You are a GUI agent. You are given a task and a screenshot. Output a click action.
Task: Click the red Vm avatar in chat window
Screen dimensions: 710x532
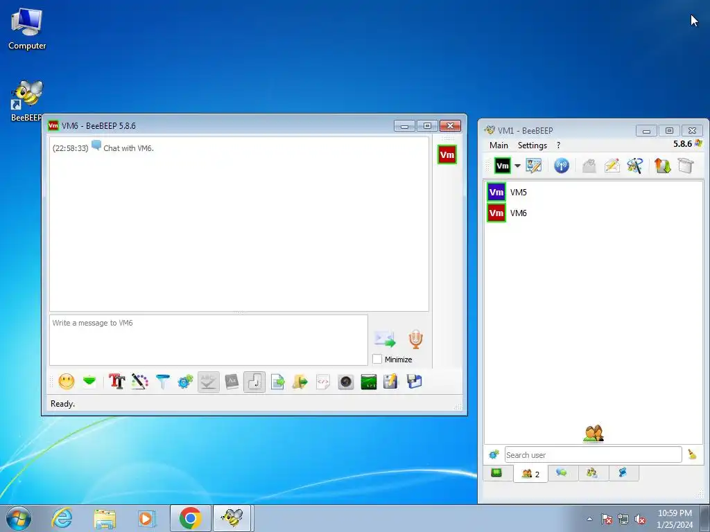(447, 154)
